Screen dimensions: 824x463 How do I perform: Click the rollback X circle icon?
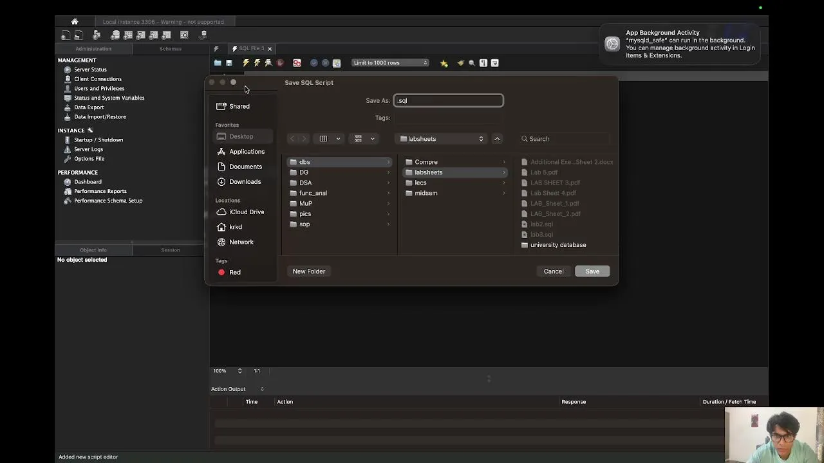pyautogui.click(x=325, y=63)
